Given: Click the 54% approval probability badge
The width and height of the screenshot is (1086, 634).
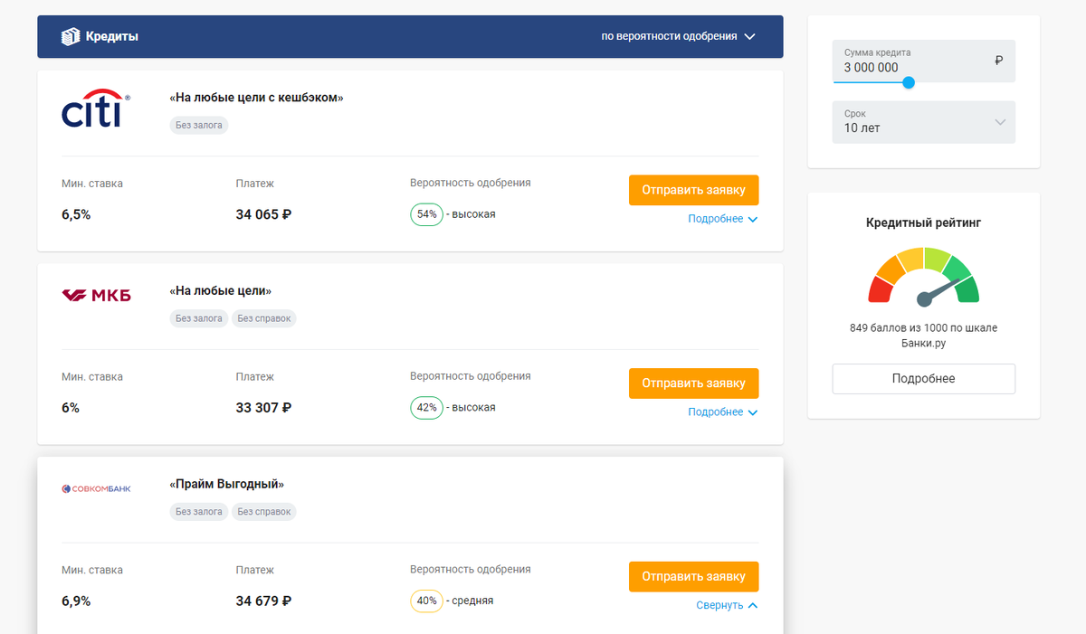Looking at the screenshot, I should tap(426, 214).
